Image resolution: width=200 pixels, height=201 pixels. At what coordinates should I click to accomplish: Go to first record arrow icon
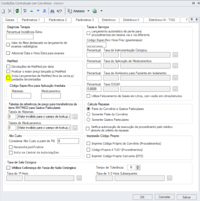[25, 11]
